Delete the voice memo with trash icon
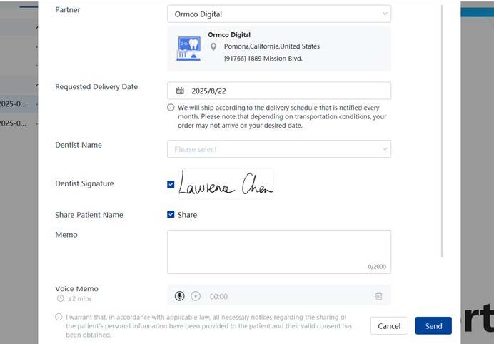The width and height of the screenshot is (494, 344). [x=378, y=296]
